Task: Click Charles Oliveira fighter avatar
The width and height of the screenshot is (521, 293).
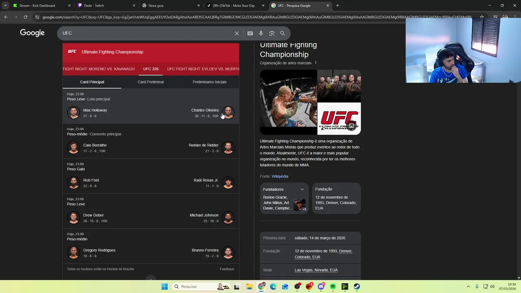Action: tap(228, 113)
